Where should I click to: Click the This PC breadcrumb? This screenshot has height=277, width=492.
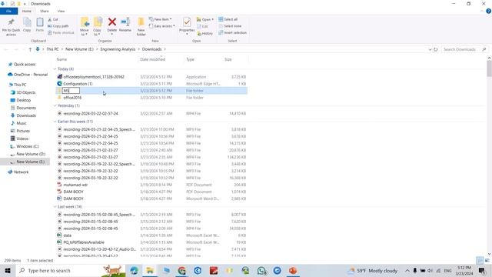[x=52, y=49]
